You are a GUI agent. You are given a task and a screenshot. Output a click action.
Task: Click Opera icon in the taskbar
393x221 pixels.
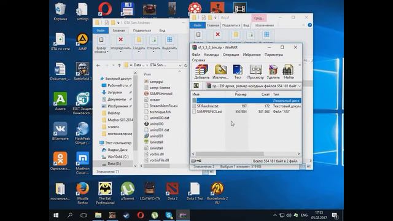(141, 215)
